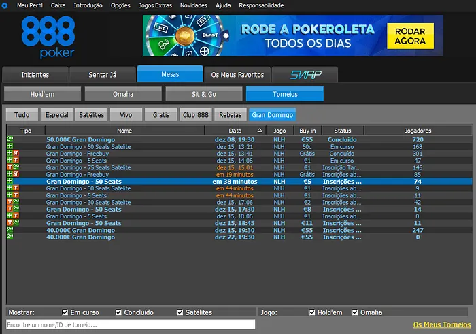
Task: Open the Introdução menu
Action: [x=88, y=5]
